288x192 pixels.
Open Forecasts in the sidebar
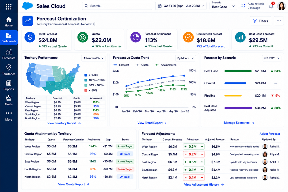9,54
